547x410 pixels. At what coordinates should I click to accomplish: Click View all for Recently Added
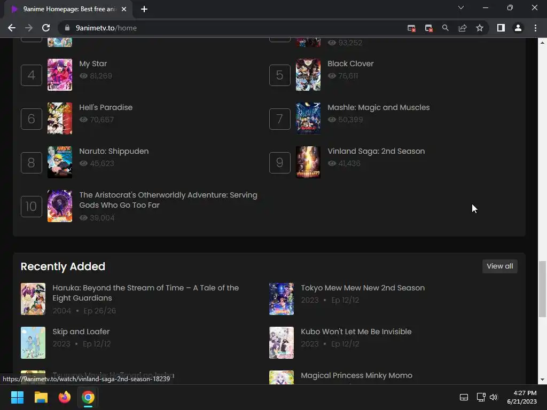tap(499, 266)
